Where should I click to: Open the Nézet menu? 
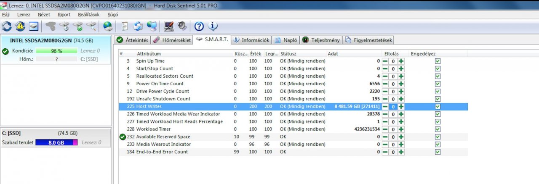click(x=44, y=14)
